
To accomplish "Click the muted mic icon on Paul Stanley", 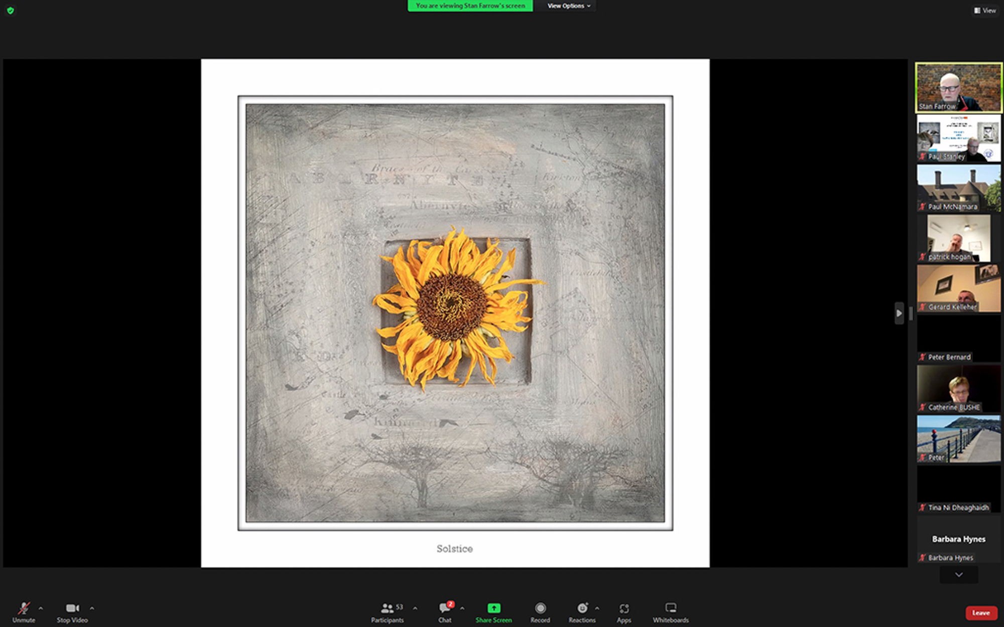I will 922,156.
